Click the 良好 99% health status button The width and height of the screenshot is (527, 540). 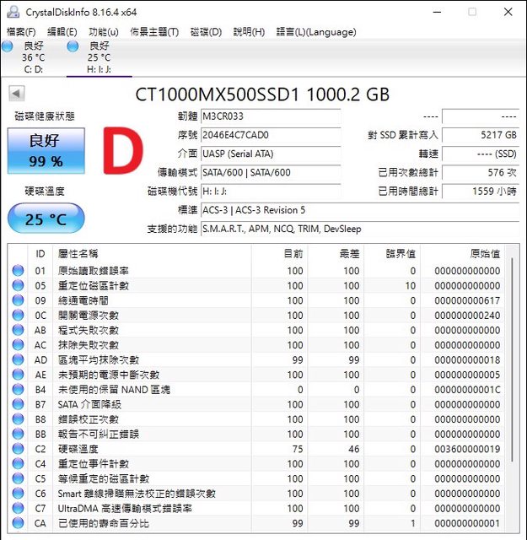(46, 150)
